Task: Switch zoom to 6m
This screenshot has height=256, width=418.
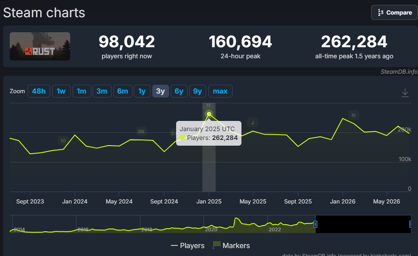Action: tap(123, 91)
